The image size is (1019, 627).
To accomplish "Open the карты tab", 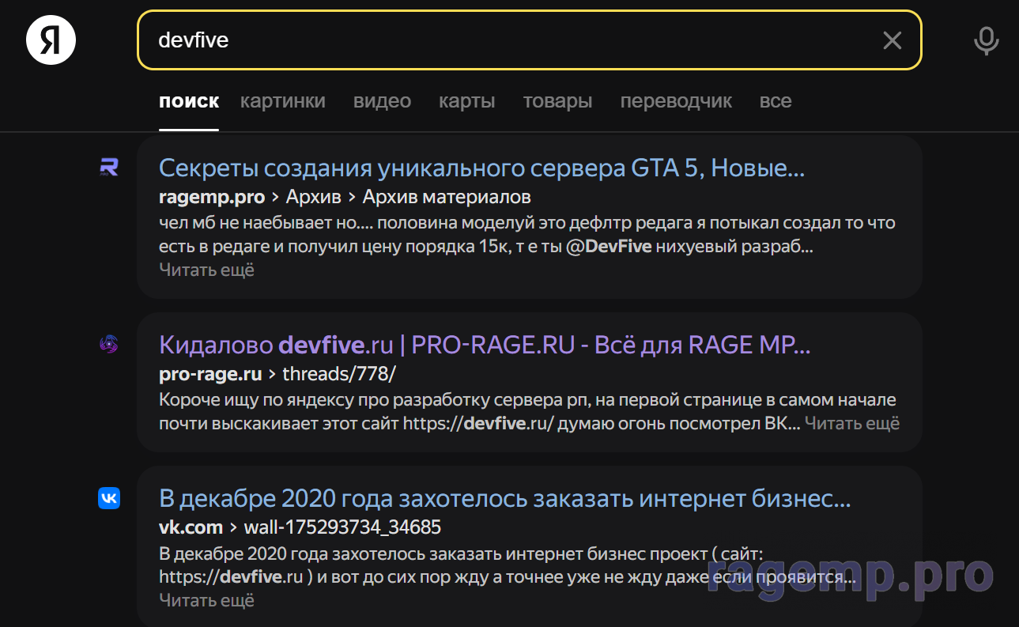I will click(x=467, y=101).
